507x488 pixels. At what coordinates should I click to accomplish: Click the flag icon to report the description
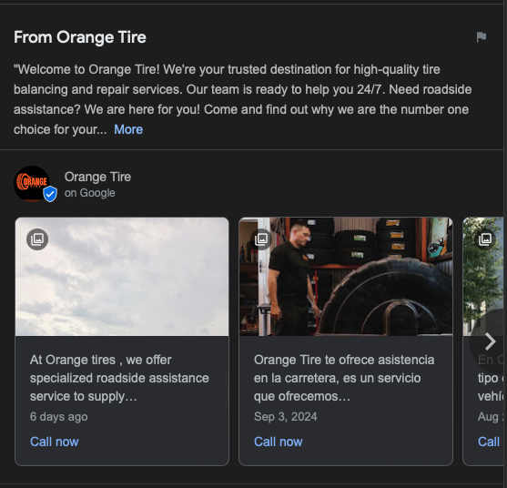[x=482, y=37]
